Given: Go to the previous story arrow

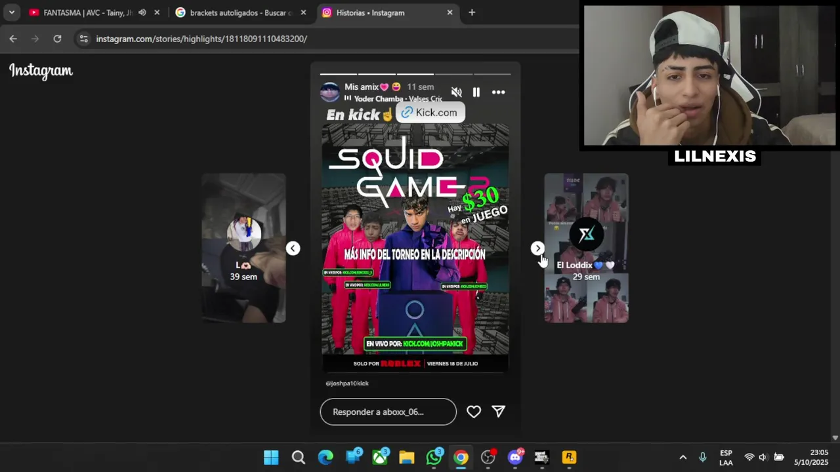Looking at the screenshot, I should 293,248.
